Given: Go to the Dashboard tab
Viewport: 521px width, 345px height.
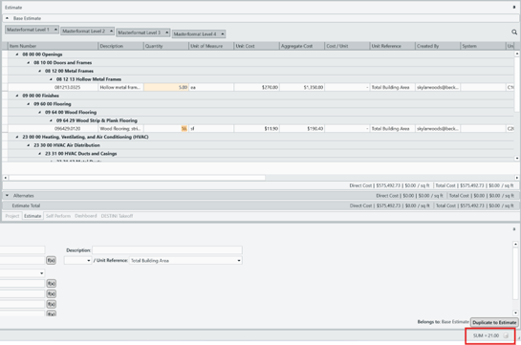Looking at the screenshot, I should pyautogui.click(x=86, y=216).
